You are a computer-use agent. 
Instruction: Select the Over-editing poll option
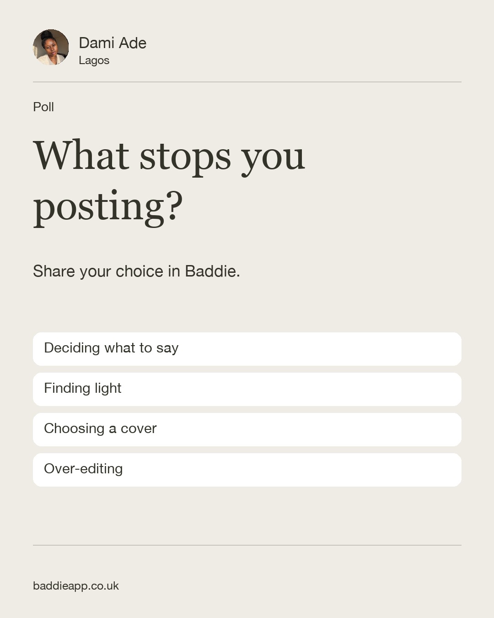[x=247, y=470]
